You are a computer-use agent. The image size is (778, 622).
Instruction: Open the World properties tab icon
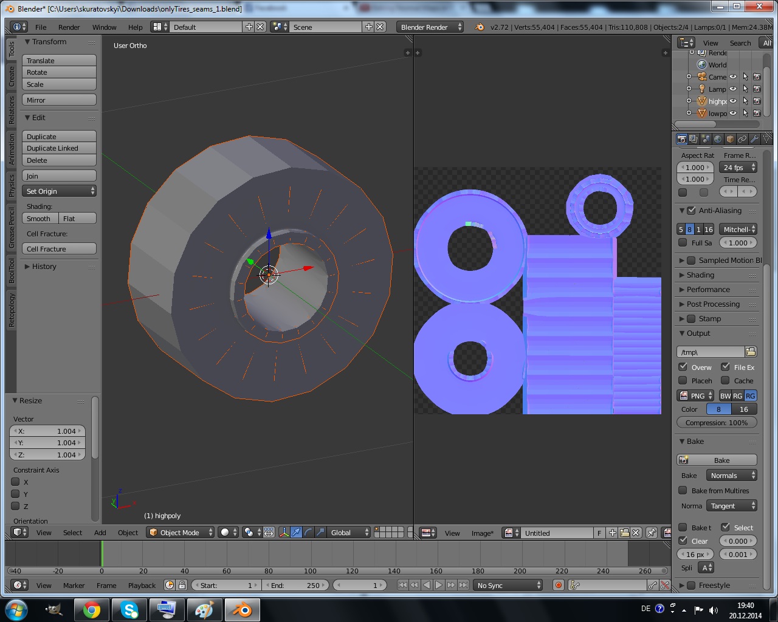[717, 138]
